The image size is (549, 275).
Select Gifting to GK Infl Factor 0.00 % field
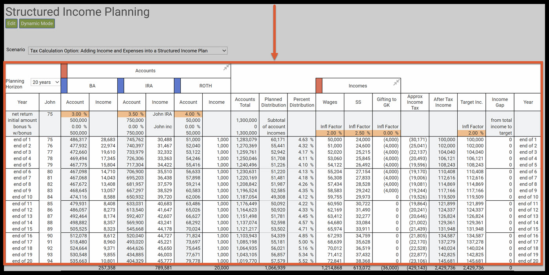386,133
